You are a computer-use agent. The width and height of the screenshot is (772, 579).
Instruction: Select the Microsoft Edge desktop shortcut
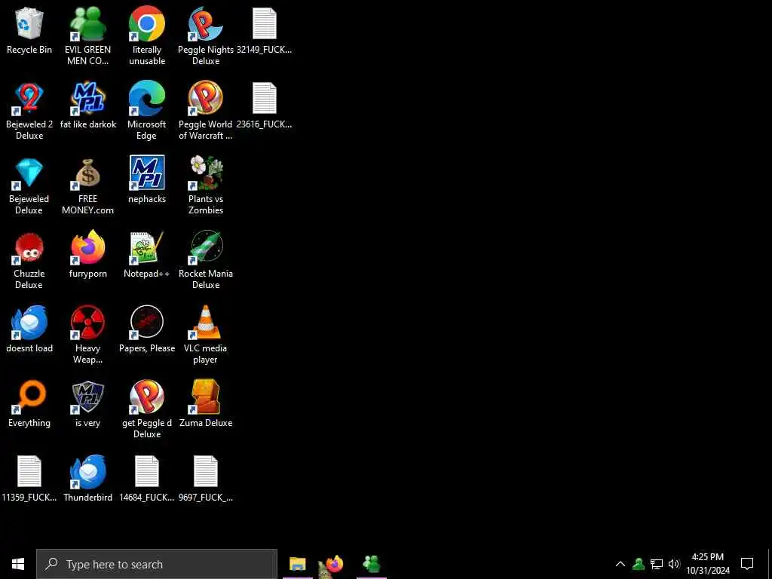point(147,111)
